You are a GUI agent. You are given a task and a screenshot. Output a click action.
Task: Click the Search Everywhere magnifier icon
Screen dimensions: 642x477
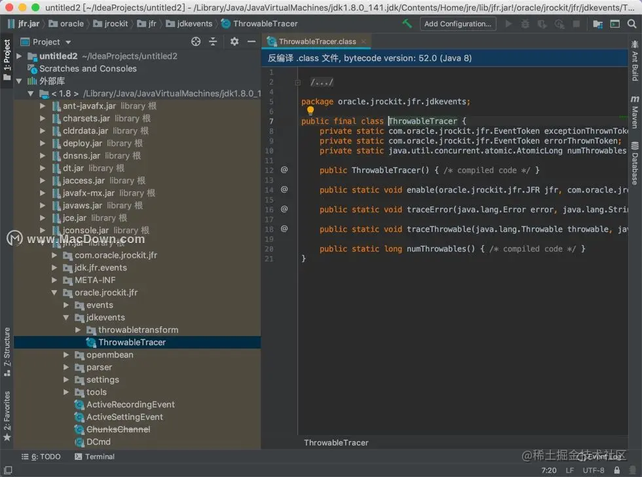[631, 24]
